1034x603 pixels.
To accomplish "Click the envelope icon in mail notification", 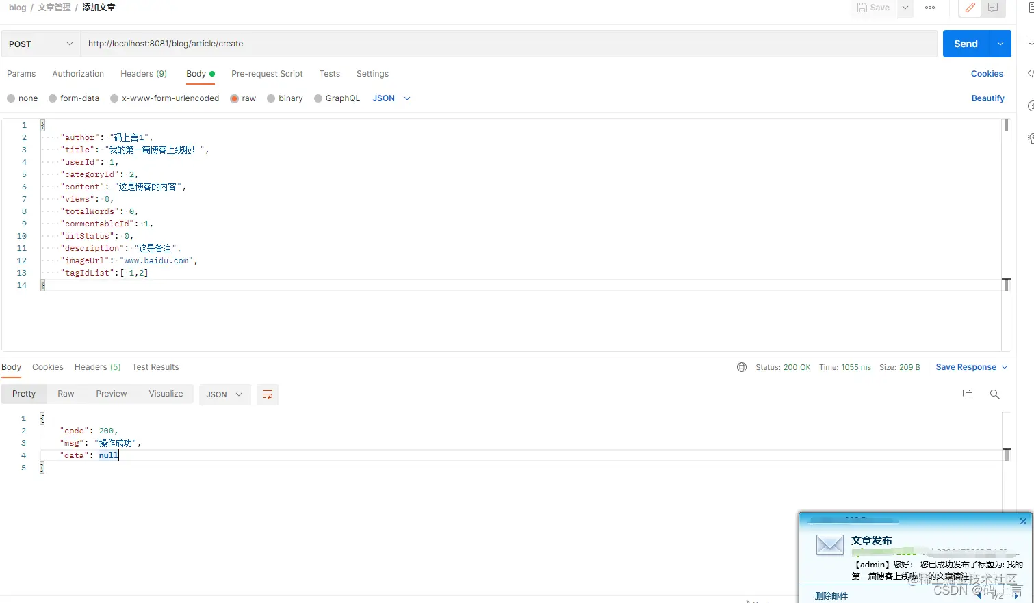I will pos(830,545).
